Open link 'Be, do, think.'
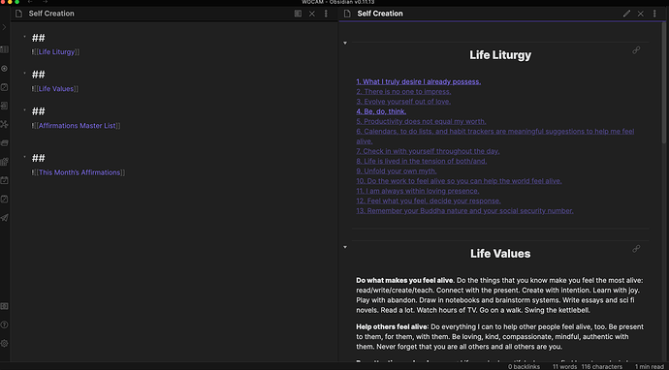 [x=381, y=111]
